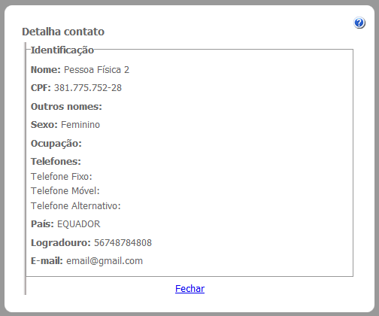This screenshot has height=316, width=379.
Task: Select the name value Pessoa Física 2
Action: click(x=96, y=70)
